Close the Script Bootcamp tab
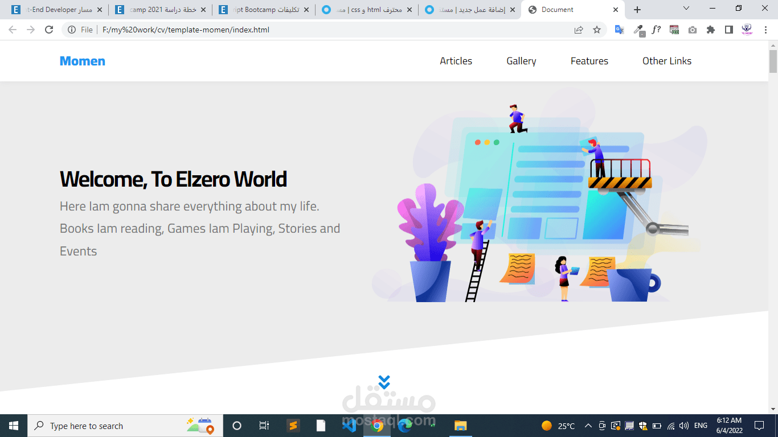This screenshot has width=778, height=437. 306,10
